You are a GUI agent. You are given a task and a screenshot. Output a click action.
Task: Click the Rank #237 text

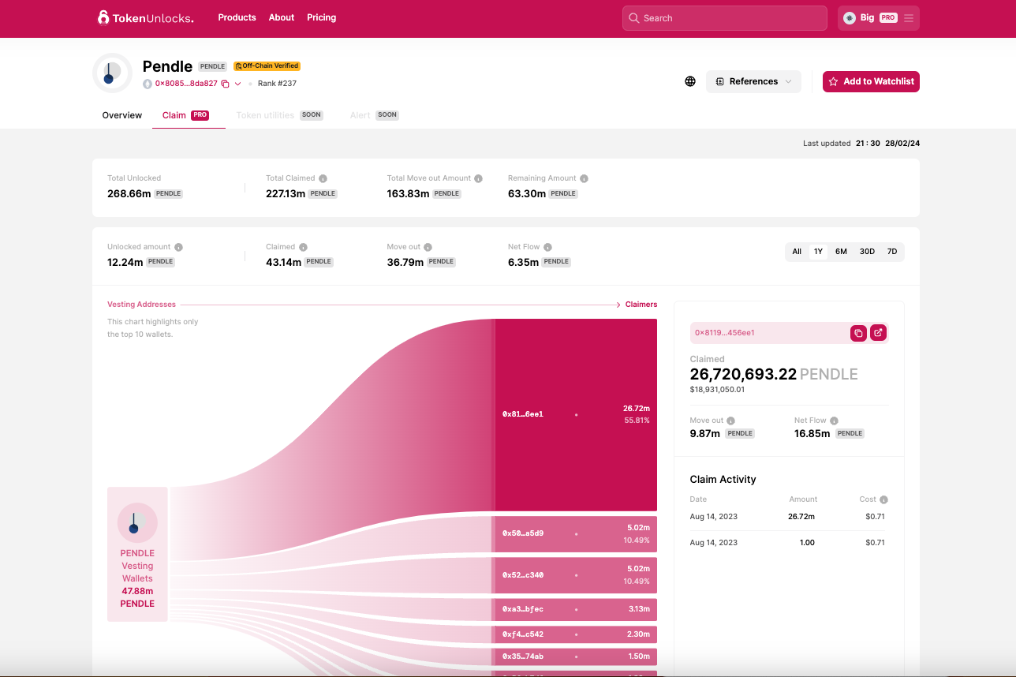[277, 84]
